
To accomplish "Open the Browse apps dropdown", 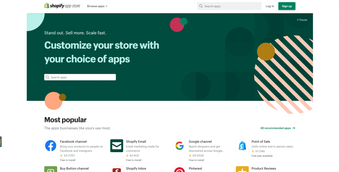I will point(97,6).
